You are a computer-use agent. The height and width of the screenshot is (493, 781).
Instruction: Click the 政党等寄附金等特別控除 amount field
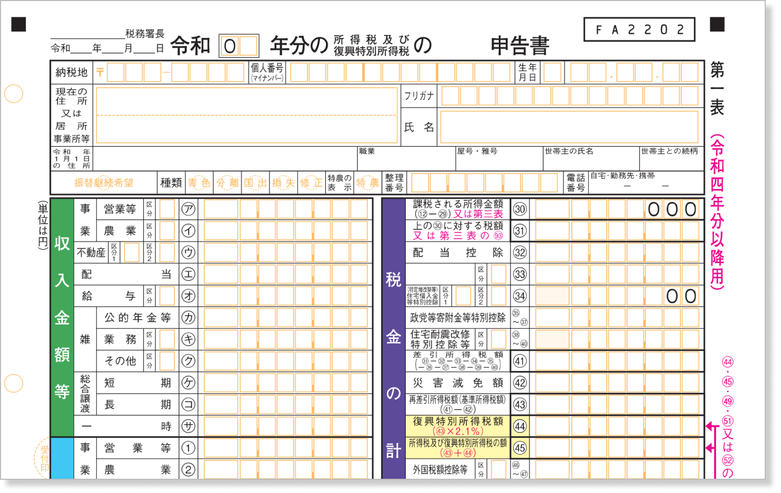(617, 318)
